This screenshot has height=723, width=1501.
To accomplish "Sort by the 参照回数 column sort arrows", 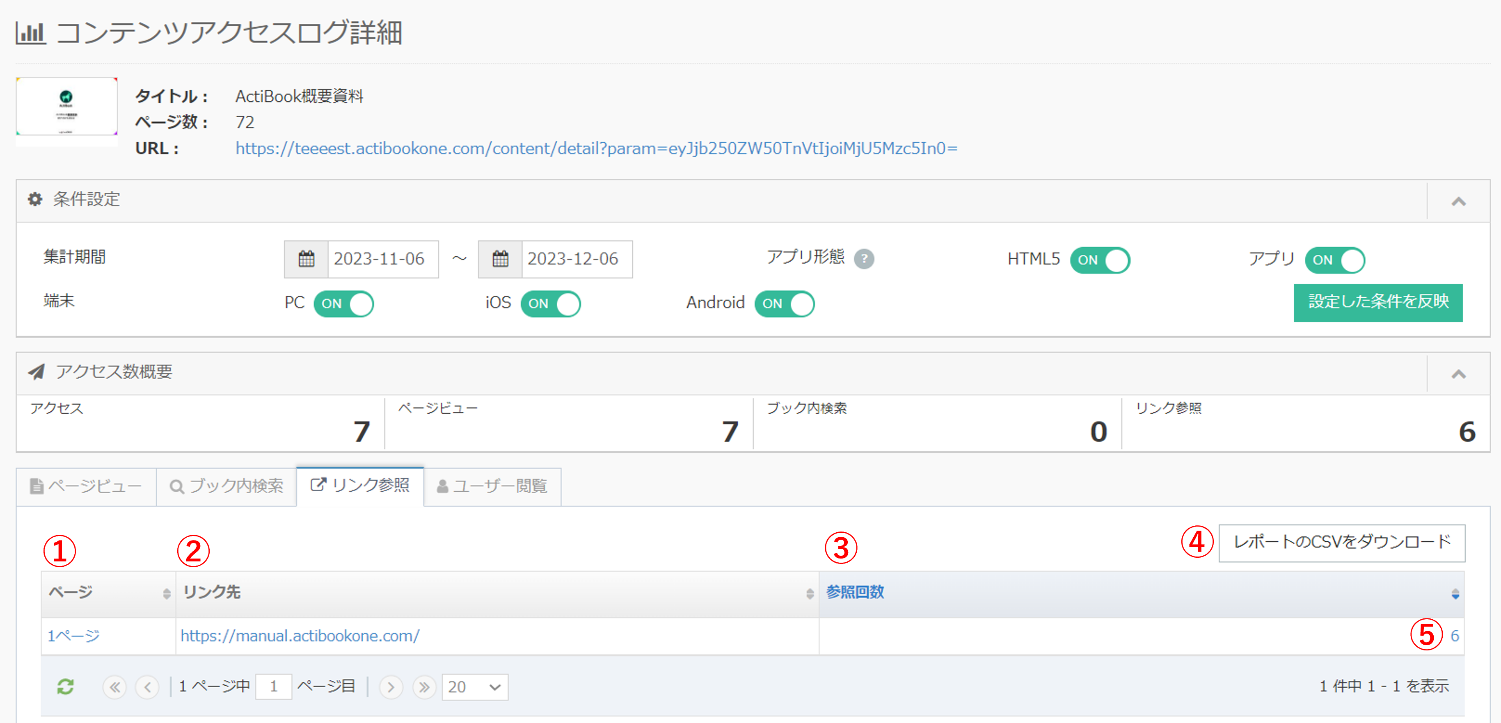I will (1455, 593).
